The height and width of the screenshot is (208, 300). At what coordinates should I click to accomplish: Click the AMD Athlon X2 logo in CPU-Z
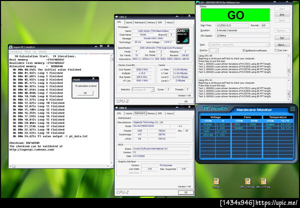pos(182,36)
